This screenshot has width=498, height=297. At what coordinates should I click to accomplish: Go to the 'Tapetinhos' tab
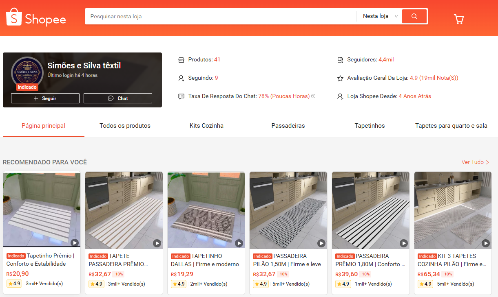[370, 126]
